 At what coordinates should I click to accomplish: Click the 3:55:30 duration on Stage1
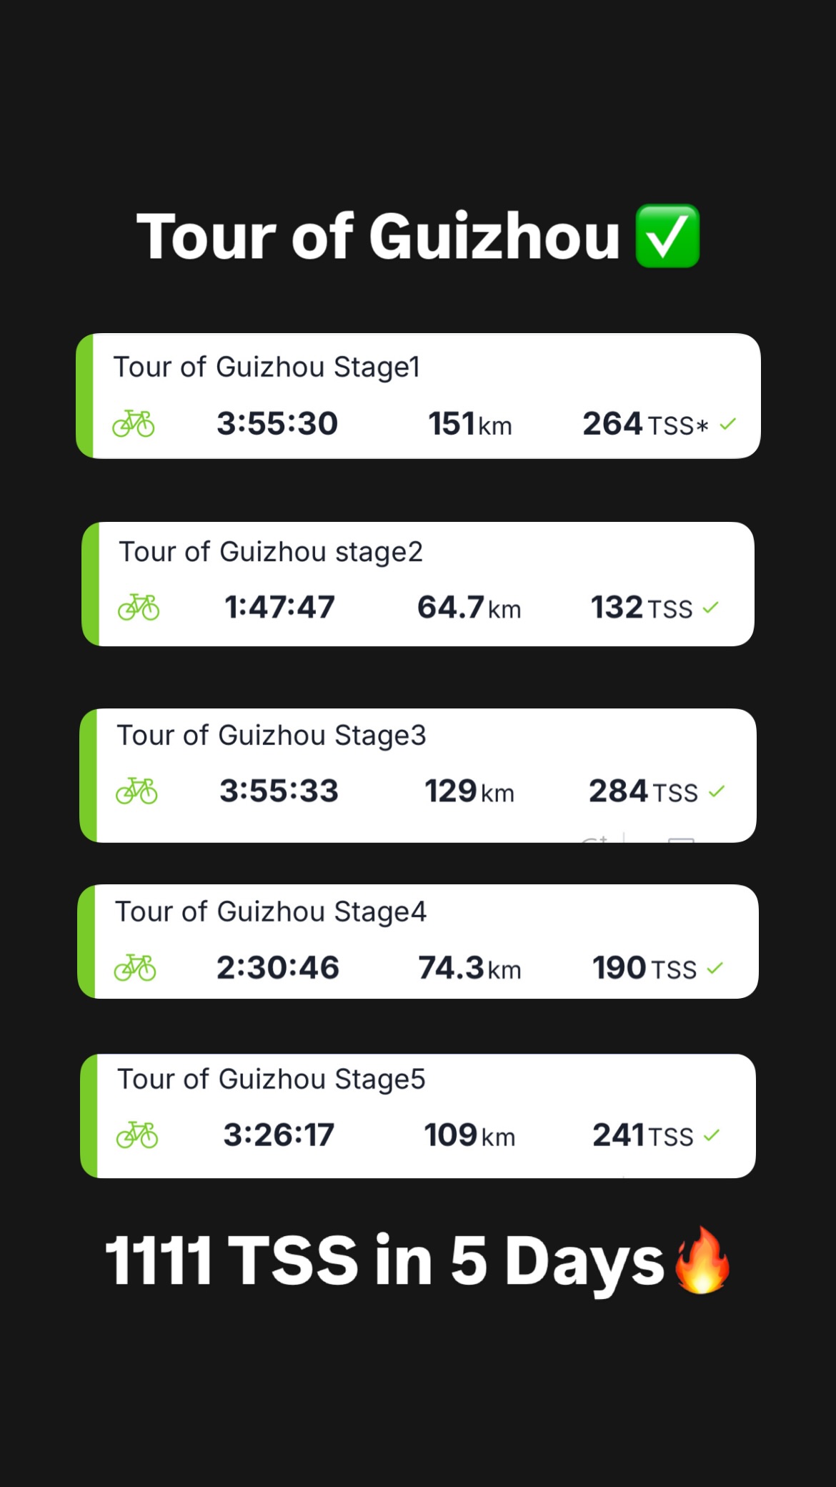tap(277, 423)
